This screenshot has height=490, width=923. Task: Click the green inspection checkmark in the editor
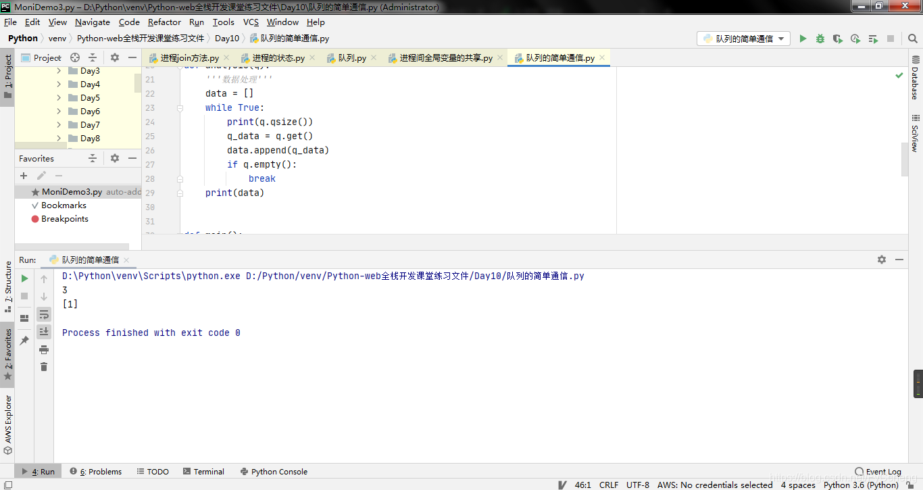(x=899, y=75)
